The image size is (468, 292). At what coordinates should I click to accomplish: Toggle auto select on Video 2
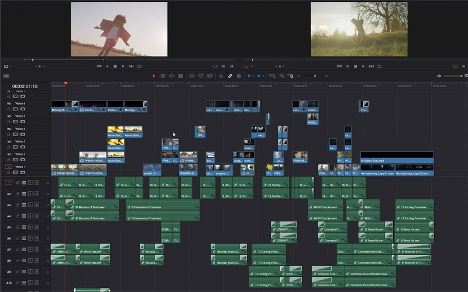16,160
